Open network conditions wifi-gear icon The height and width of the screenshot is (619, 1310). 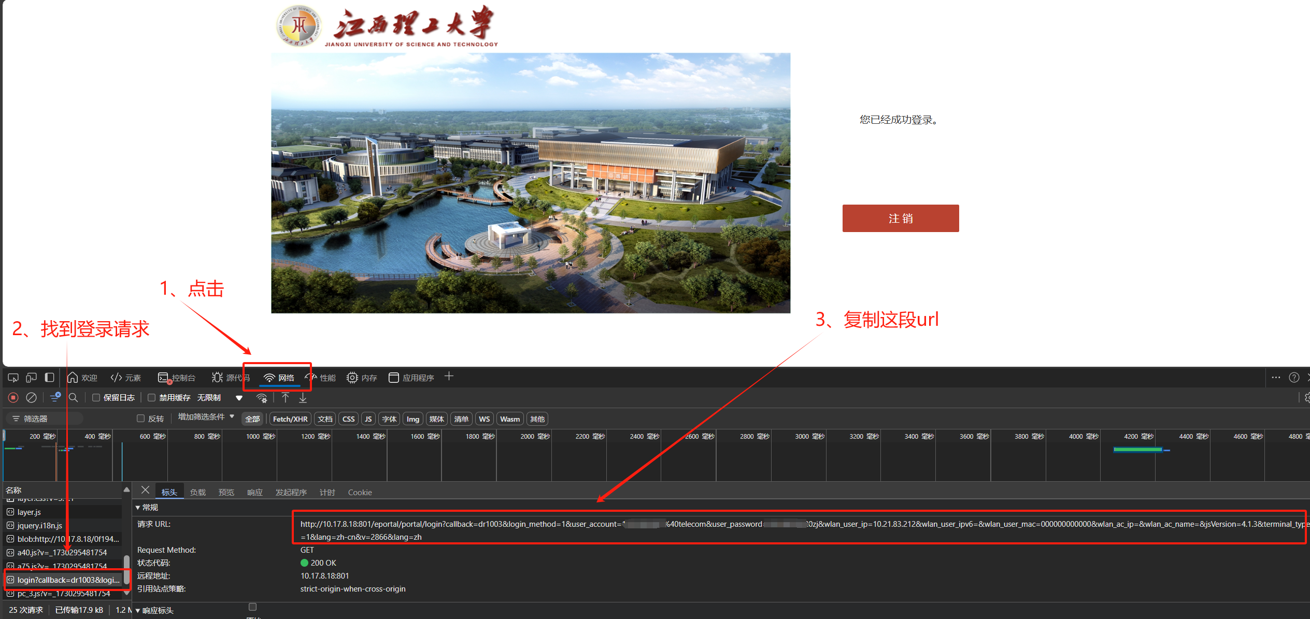[262, 398]
